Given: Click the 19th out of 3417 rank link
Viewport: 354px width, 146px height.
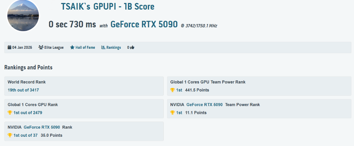Looking at the screenshot, I should (23, 90).
